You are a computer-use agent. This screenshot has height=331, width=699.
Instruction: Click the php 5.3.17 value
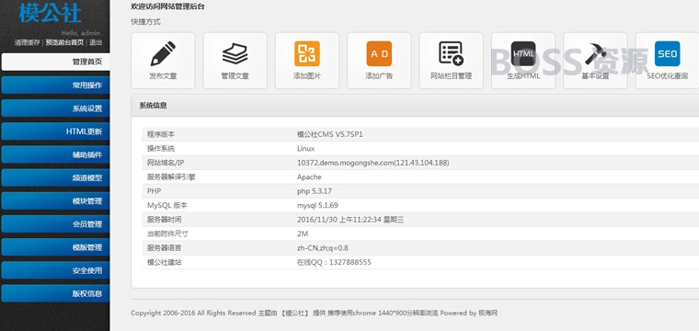point(315,191)
